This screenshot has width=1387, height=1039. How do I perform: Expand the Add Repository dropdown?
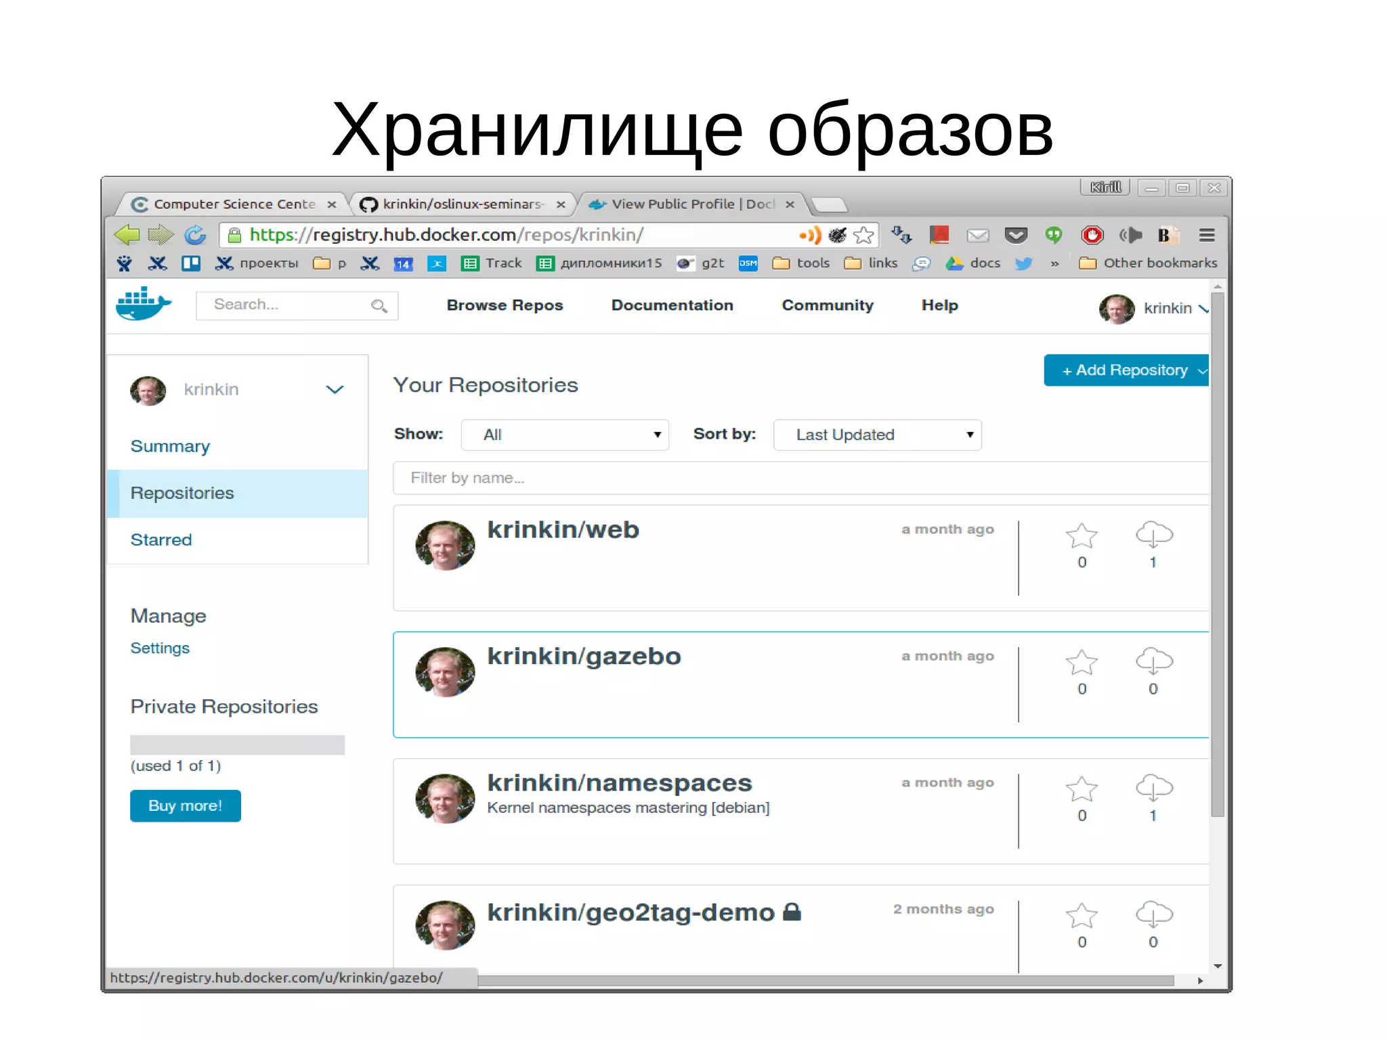(1203, 371)
